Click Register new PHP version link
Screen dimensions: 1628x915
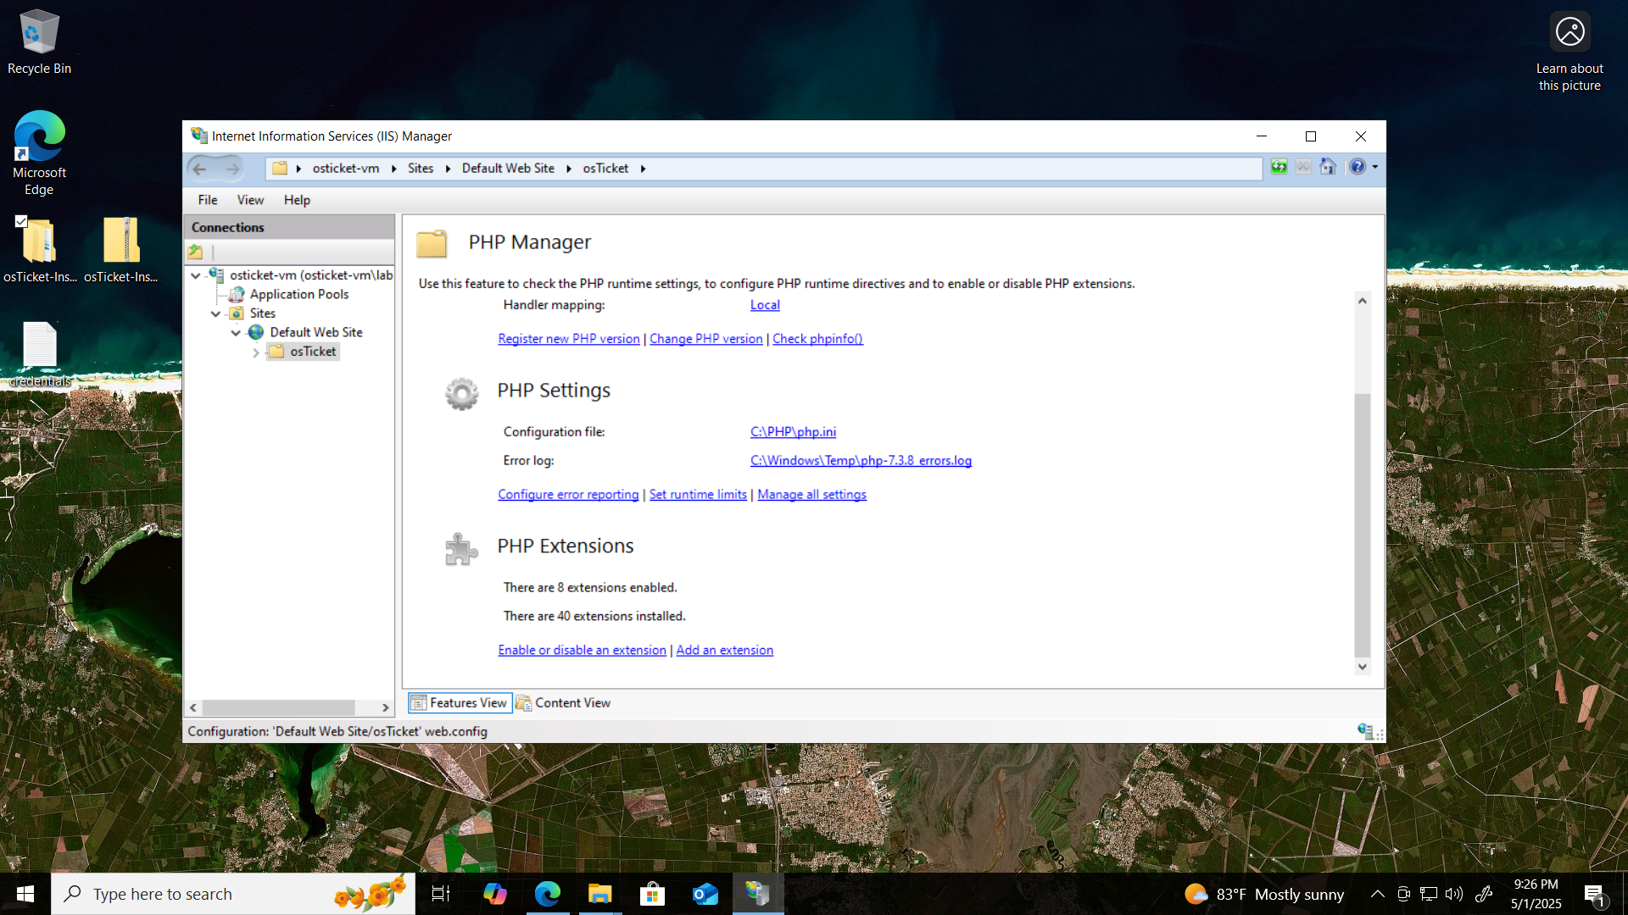(569, 339)
